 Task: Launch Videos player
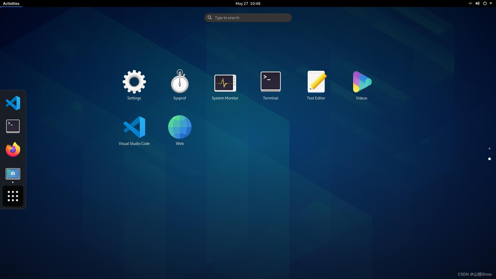coord(361,82)
